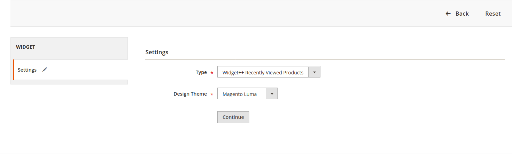This screenshot has width=512, height=154.
Task: Click the red asterisk beside Design Theme
Action: pyautogui.click(x=212, y=95)
